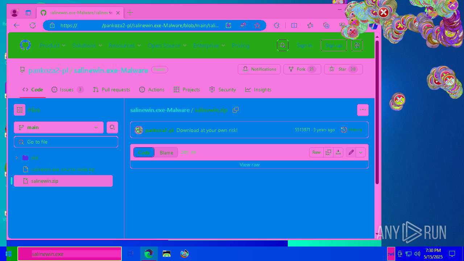The image size is (464, 261).
Task: Open the favorites list icon
Action: 310,25
